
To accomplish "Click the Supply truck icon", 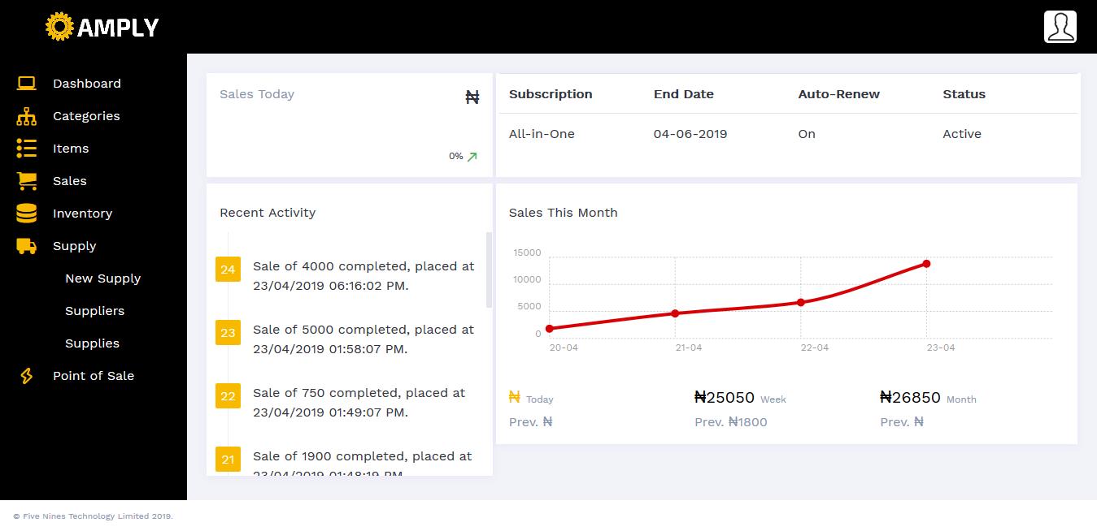I will (x=27, y=246).
